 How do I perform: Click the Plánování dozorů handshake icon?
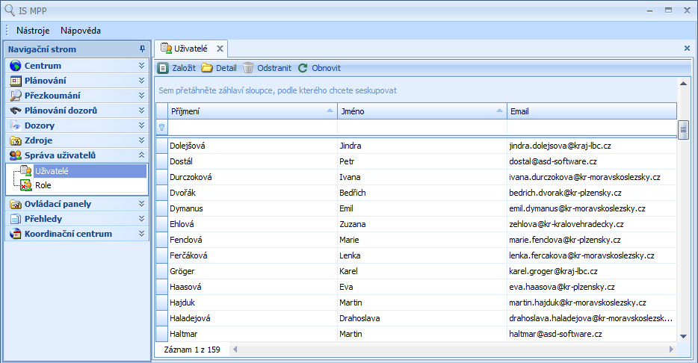pyautogui.click(x=16, y=111)
